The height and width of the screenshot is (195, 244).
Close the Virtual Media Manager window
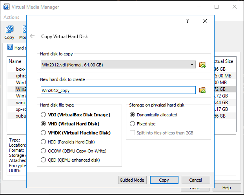[235, 7]
